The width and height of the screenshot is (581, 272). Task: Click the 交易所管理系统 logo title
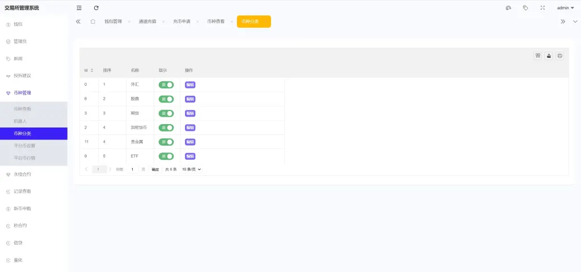(x=22, y=8)
